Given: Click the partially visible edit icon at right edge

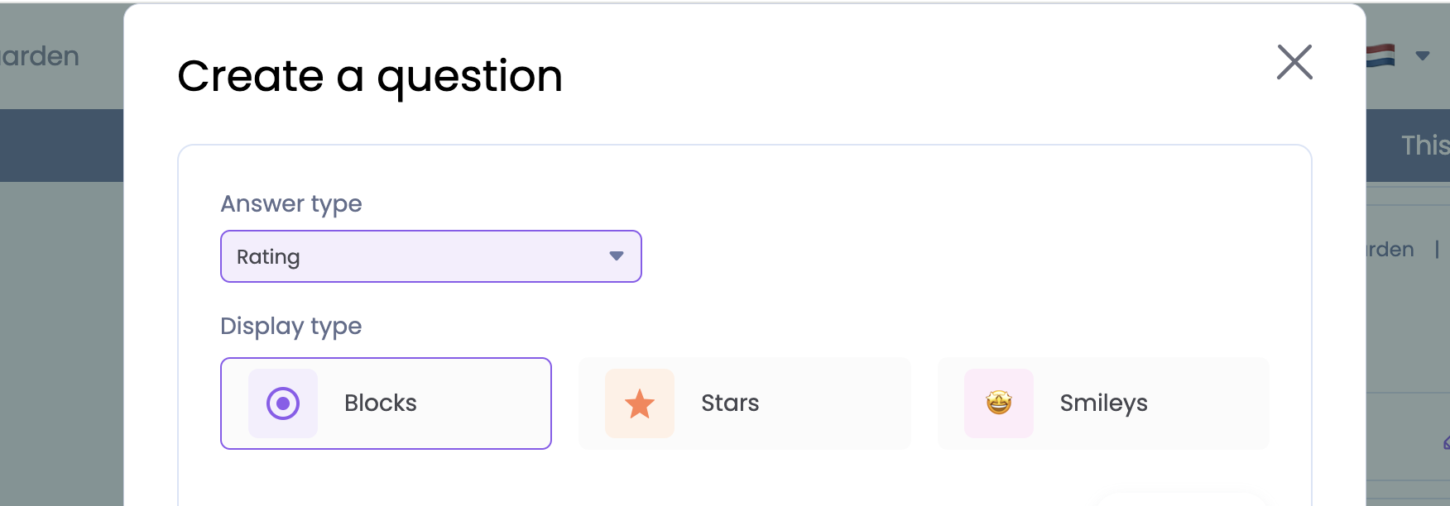Looking at the screenshot, I should (1447, 444).
